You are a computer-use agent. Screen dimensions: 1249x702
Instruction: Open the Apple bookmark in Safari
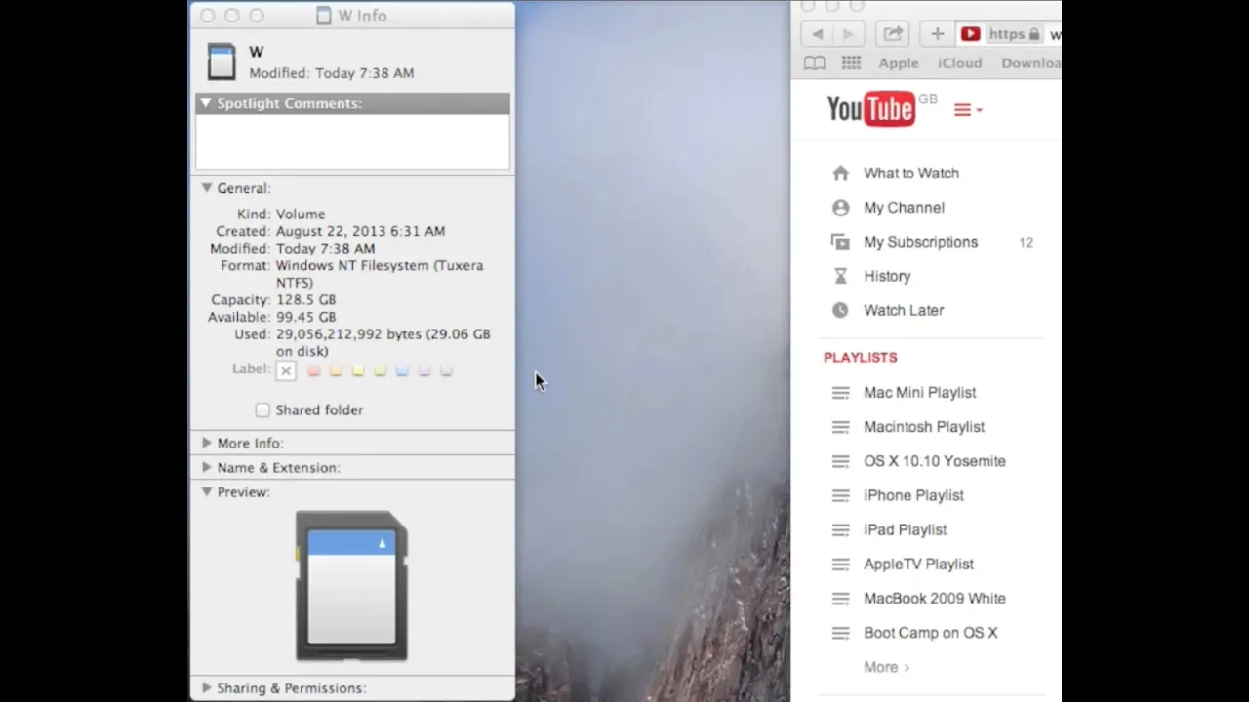pos(899,63)
